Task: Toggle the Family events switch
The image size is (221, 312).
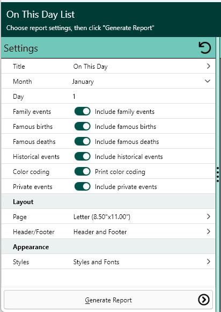Action: tap(83, 112)
